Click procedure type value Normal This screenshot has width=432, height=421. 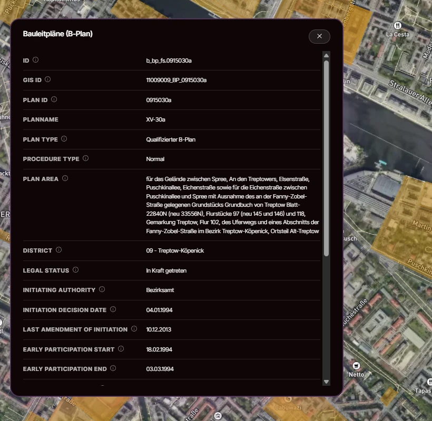pos(155,159)
